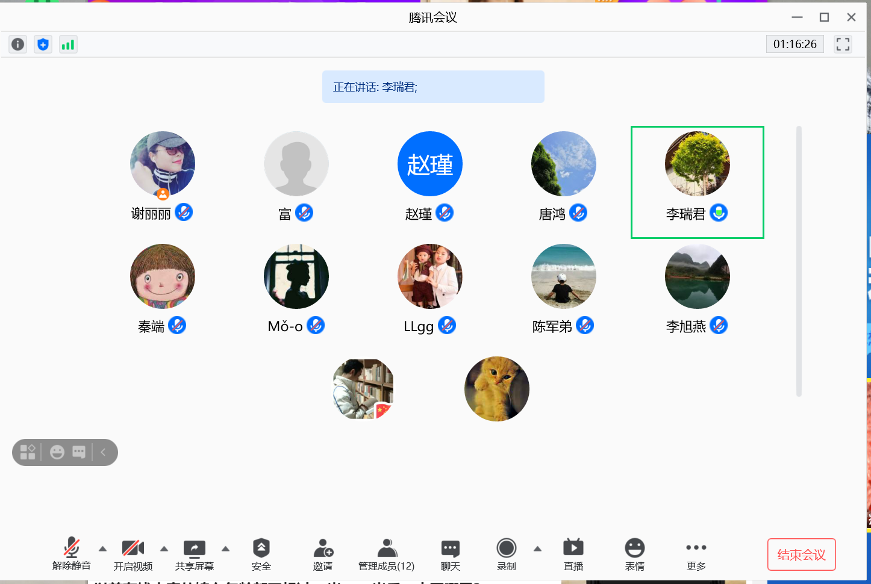Open 管理成员(12) member list

point(387,554)
